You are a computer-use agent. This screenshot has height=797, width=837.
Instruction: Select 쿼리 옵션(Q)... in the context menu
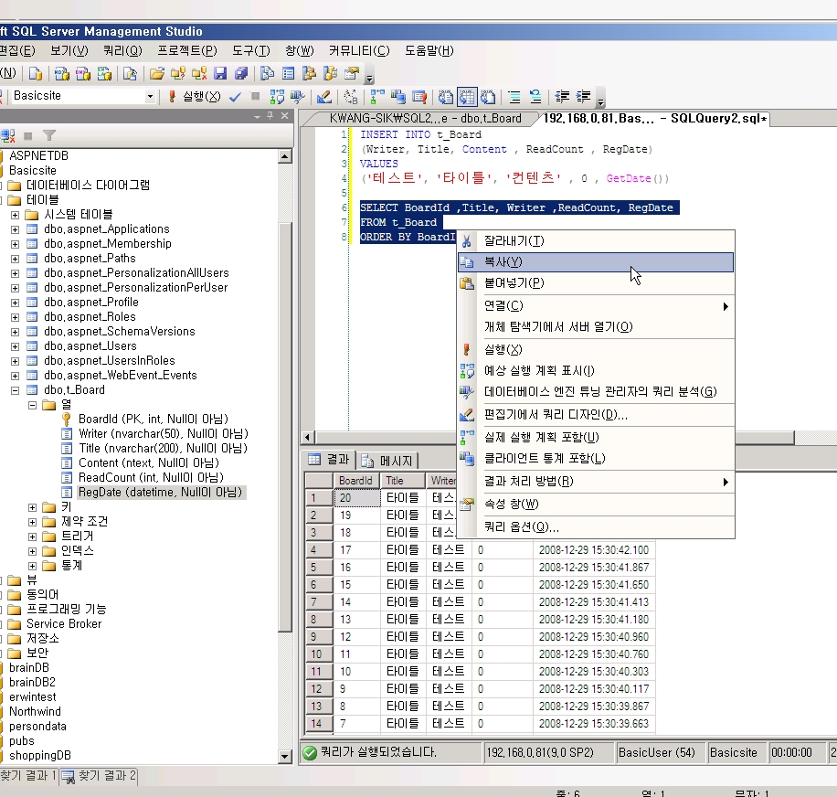596,527
